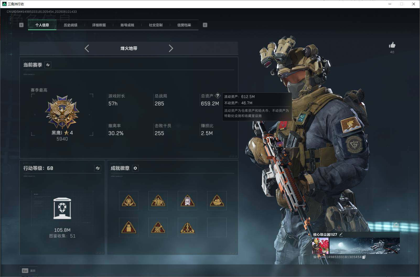The width and height of the screenshot is (420, 277).
Task: Click the 赚损比 value 2.5M
Action: coord(207,133)
